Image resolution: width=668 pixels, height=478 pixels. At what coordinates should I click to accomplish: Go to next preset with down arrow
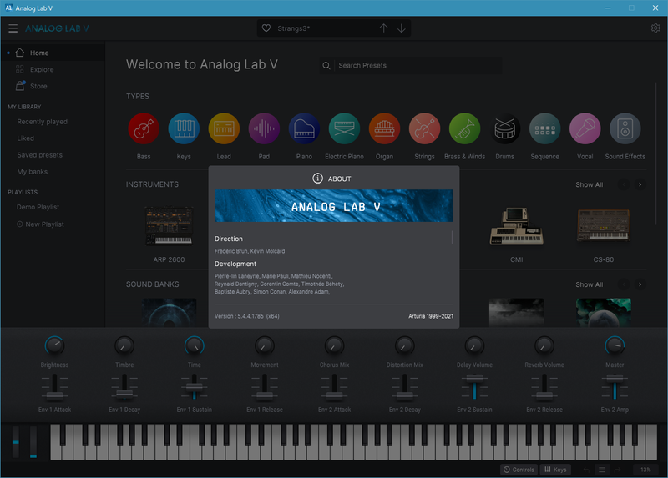click(x=402, y=28)
